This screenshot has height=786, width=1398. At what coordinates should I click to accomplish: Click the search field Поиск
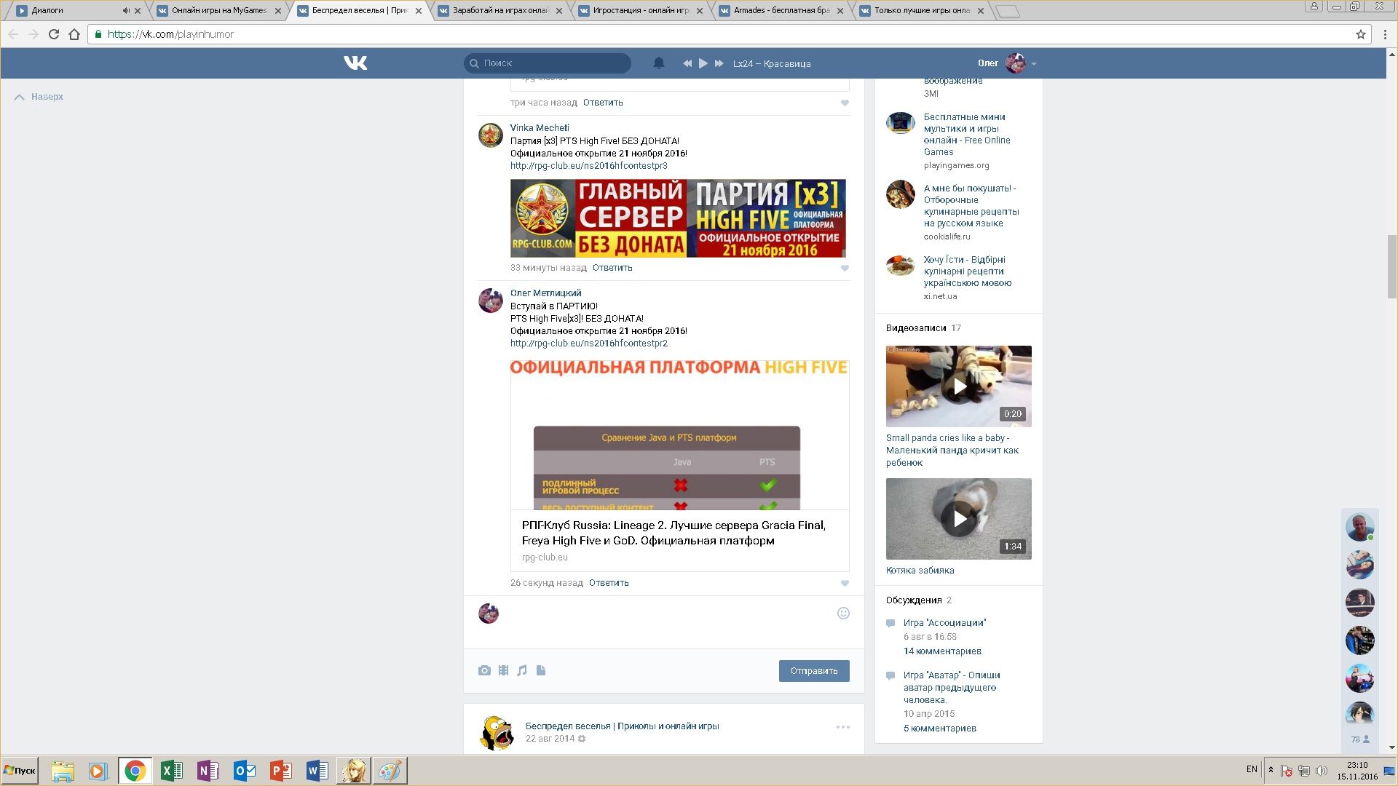pos(548,63)
